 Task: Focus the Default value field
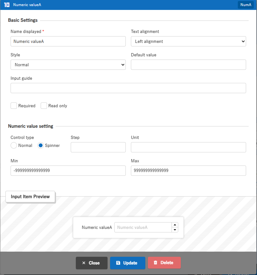click(188, 65)
